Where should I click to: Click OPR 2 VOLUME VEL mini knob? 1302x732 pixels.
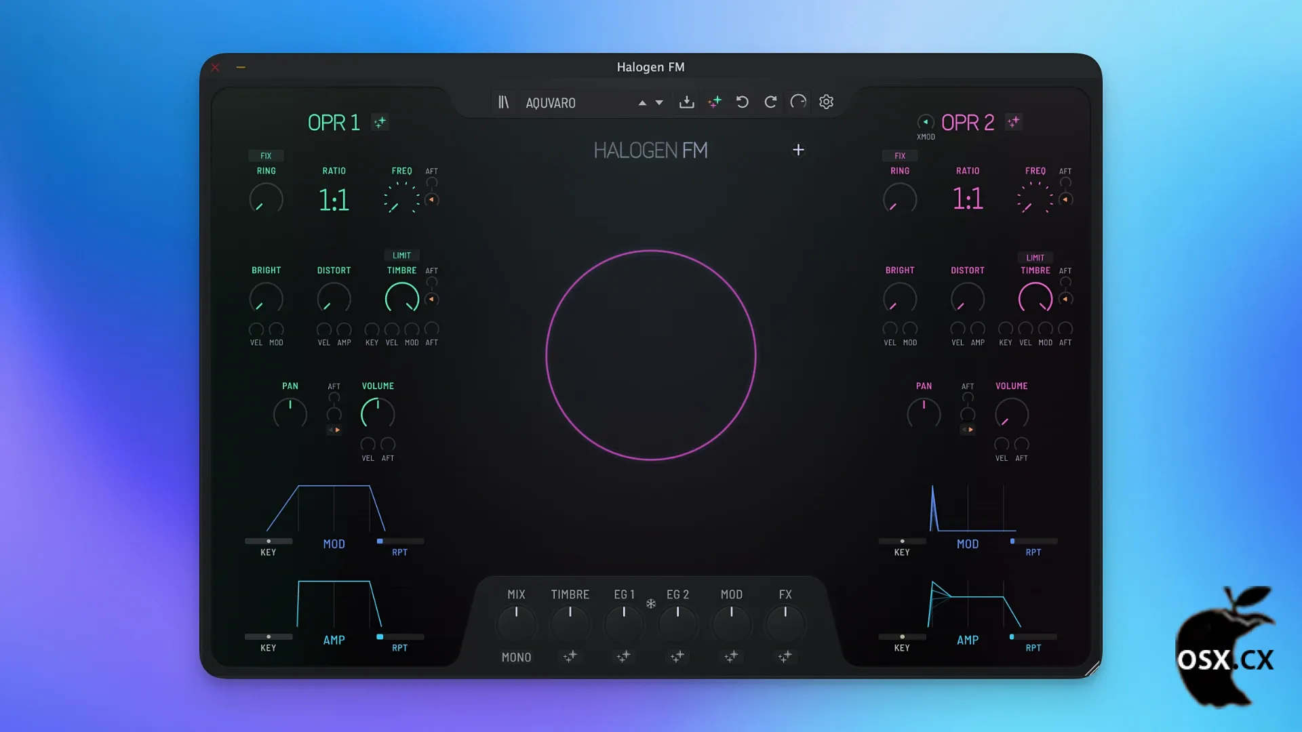click(1002, 445)
